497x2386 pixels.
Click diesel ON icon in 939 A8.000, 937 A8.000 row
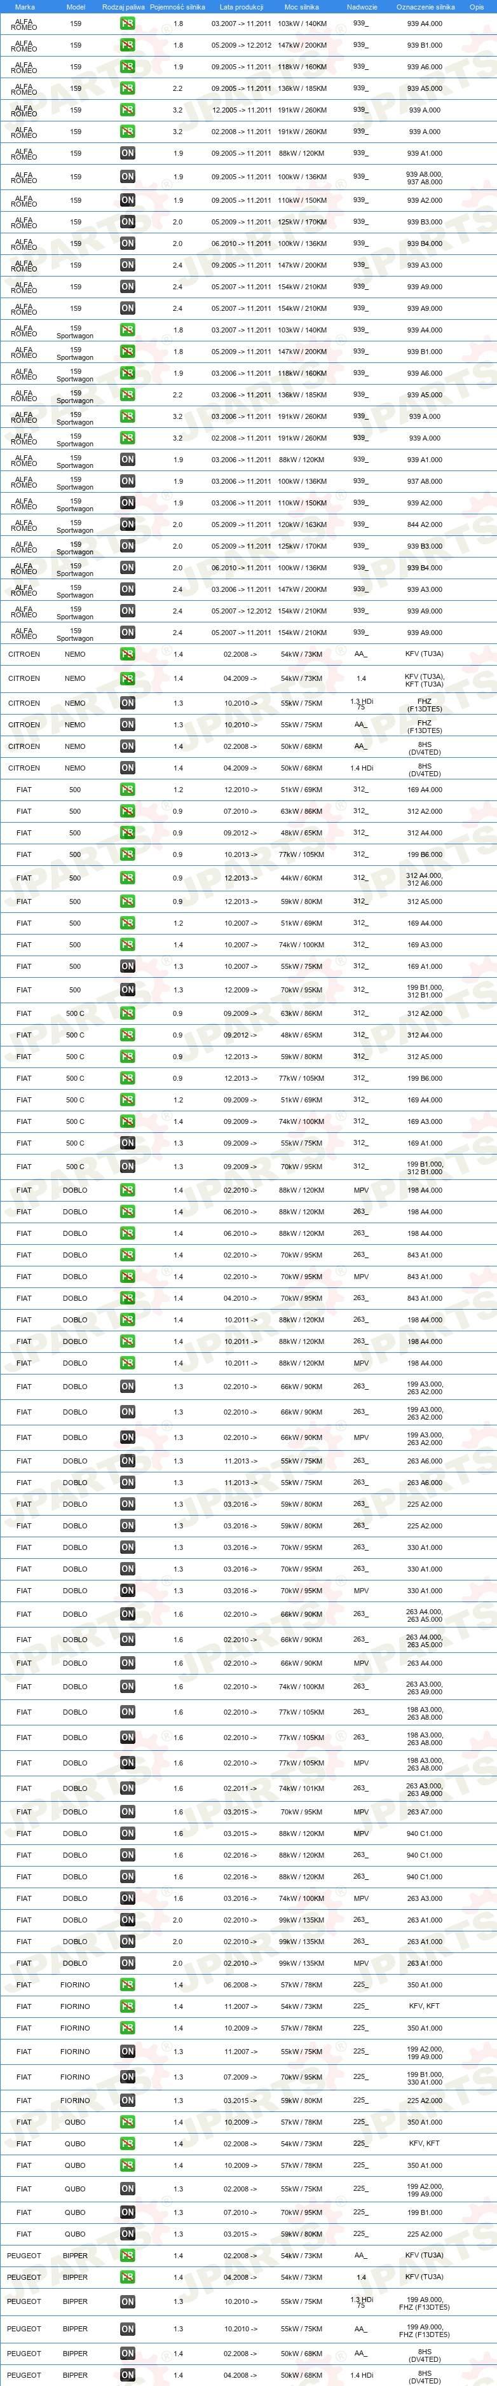[128, 177]
